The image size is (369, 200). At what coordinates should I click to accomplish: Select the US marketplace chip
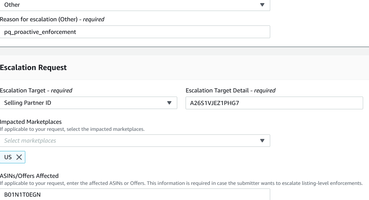8,157
